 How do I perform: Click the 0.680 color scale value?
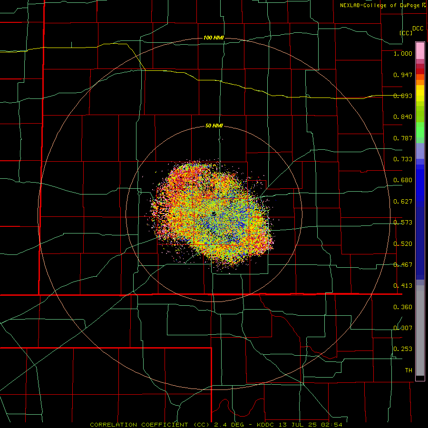[403, 180]
